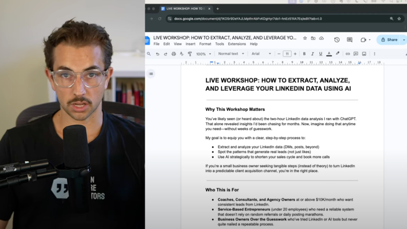The width and height of the screenshot is (407, 229).
Task: Print the document using the printer icon
Action: coord(174,54)
